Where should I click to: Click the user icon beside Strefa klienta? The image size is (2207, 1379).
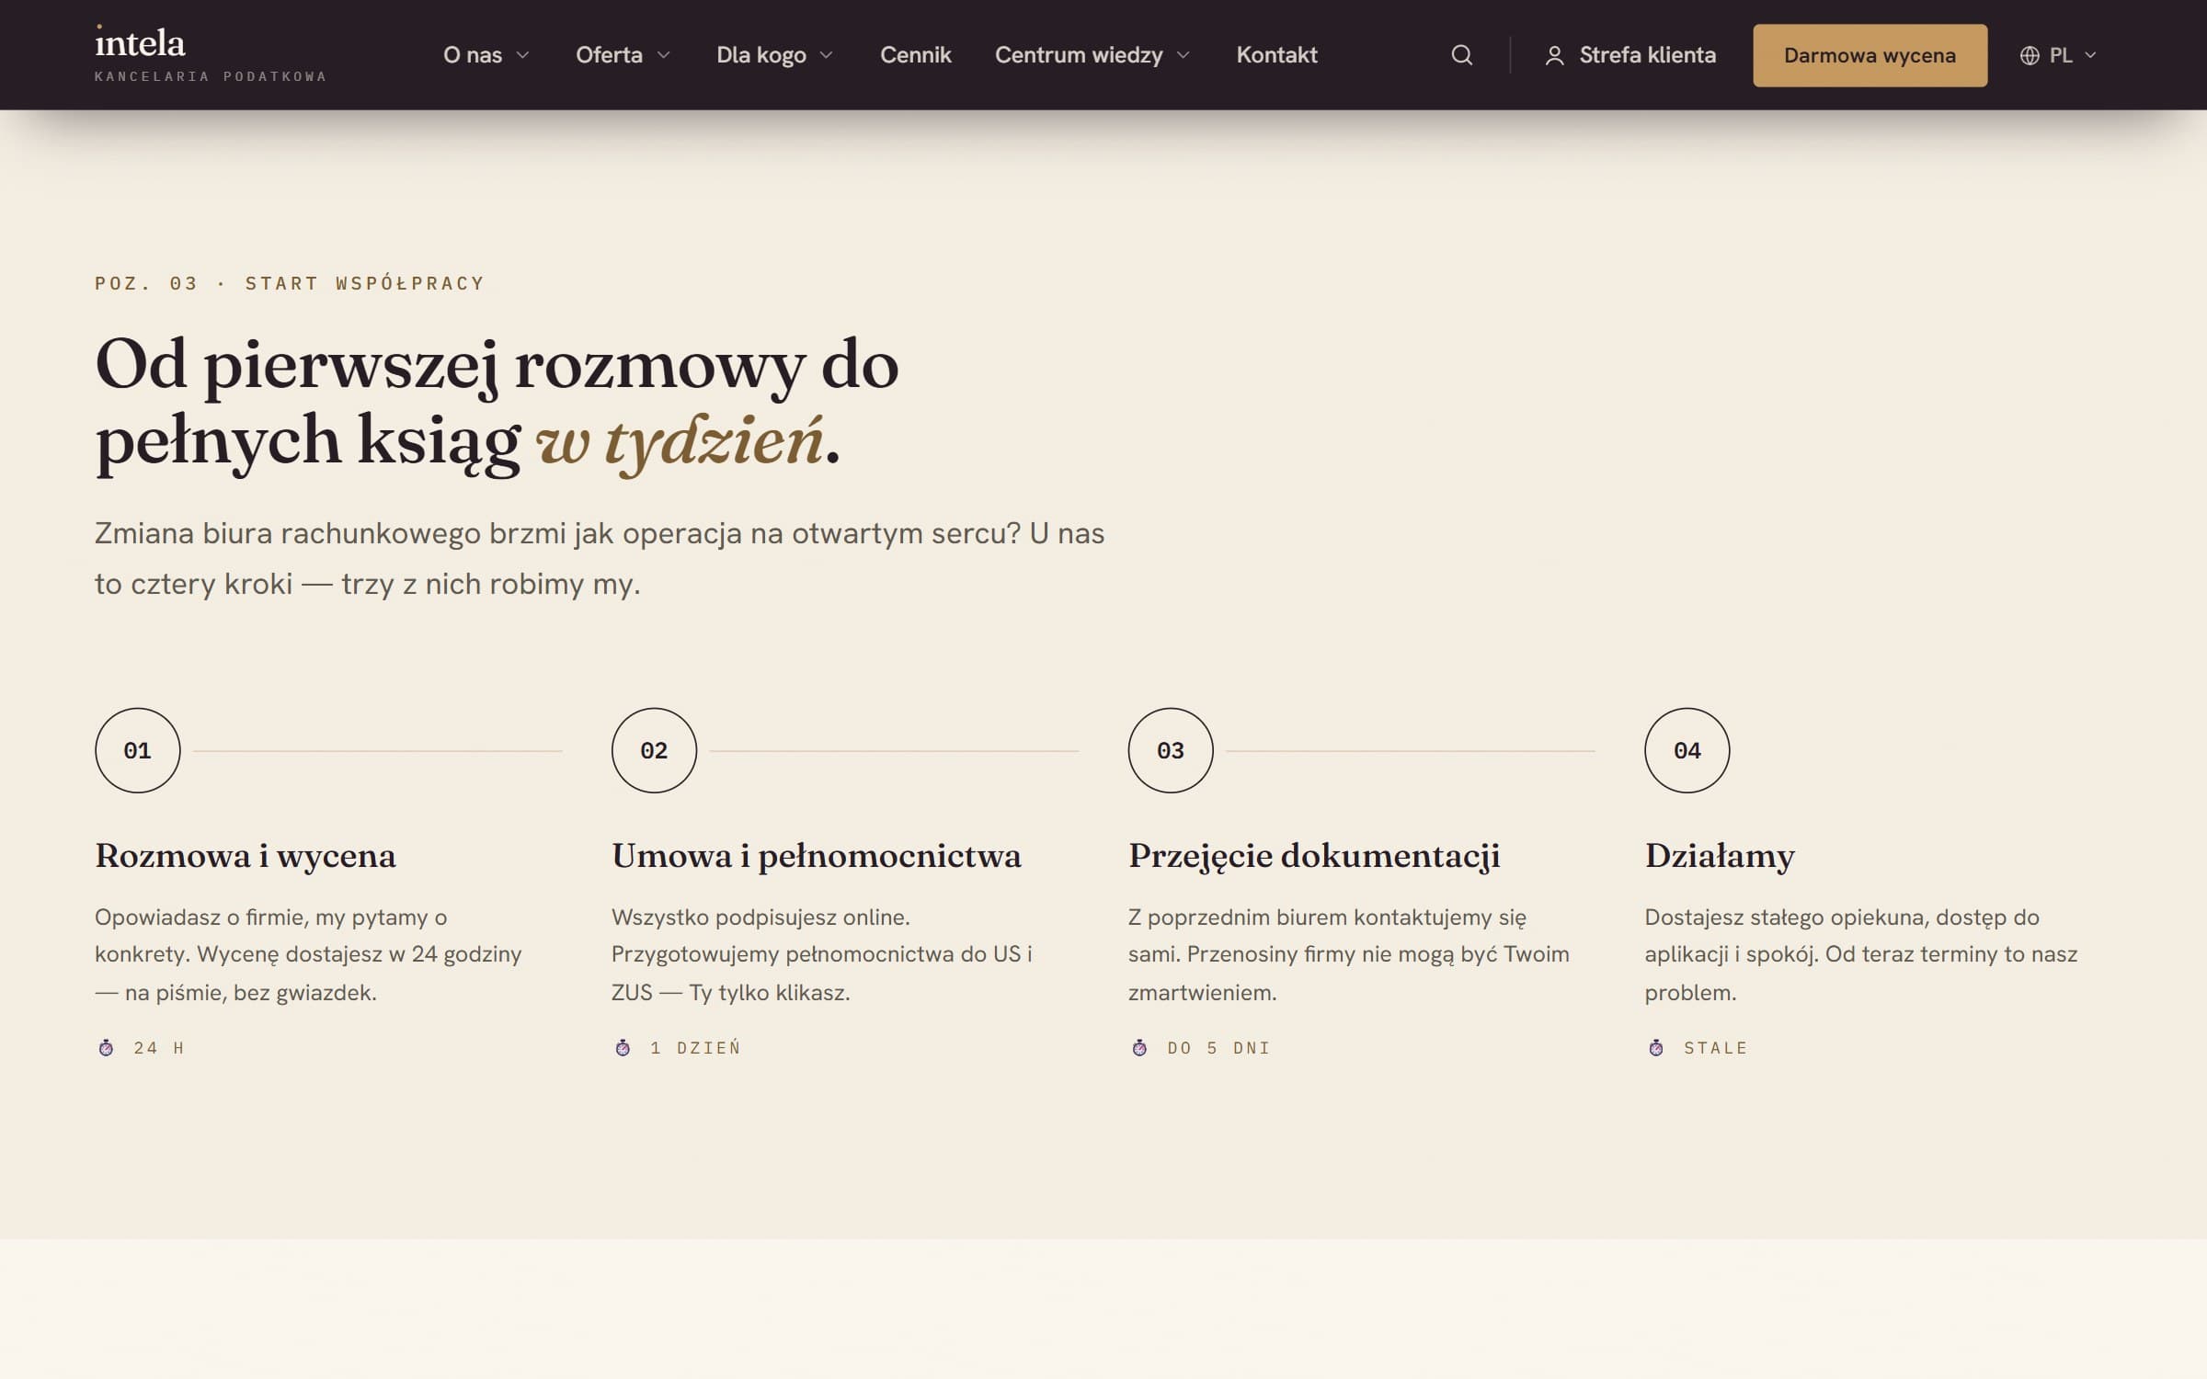coord(1554,56)
